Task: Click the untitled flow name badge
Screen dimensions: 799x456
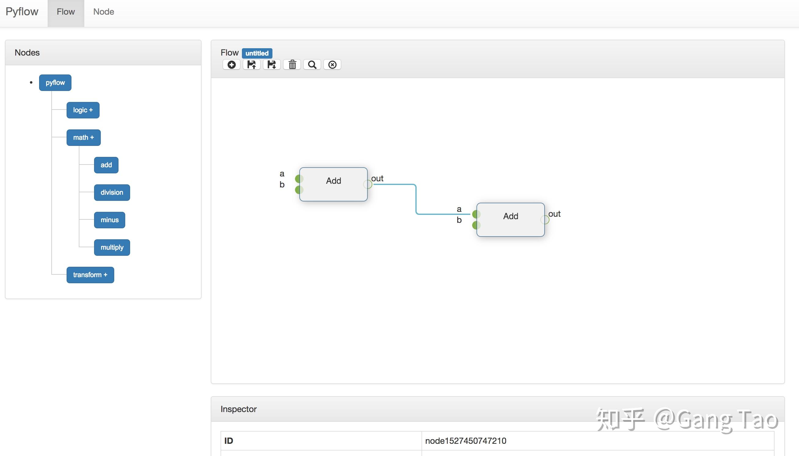Action: pos(257,53)
